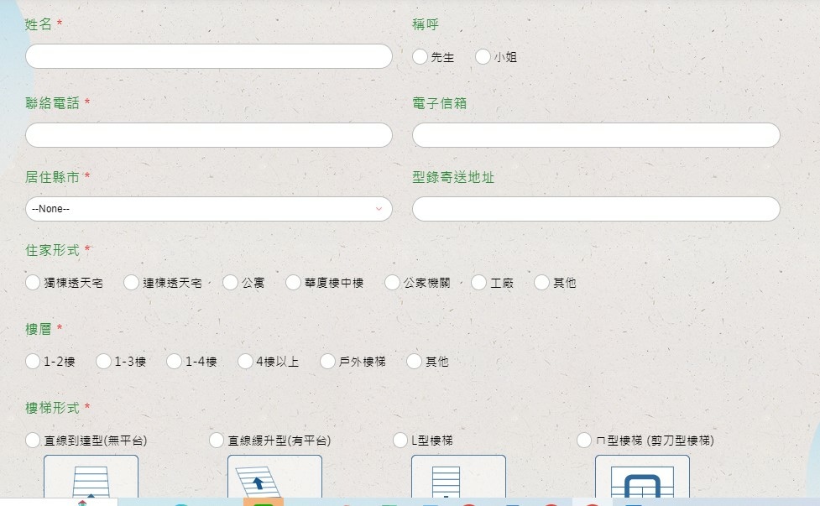Viewport: 820px width, 506px height.
Task: Click the 直線緩升型 staircase image
Action: pos(274,476)
